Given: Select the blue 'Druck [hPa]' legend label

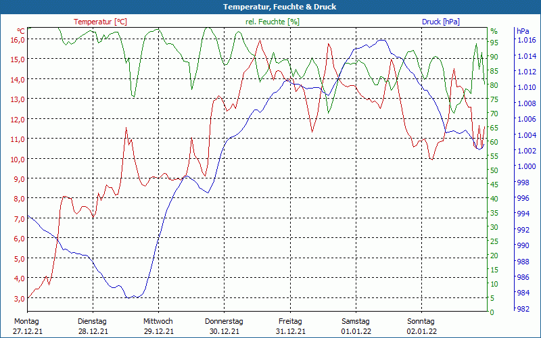Looking at the screenshot, I should pyautogui.click(x=441, y=22).
